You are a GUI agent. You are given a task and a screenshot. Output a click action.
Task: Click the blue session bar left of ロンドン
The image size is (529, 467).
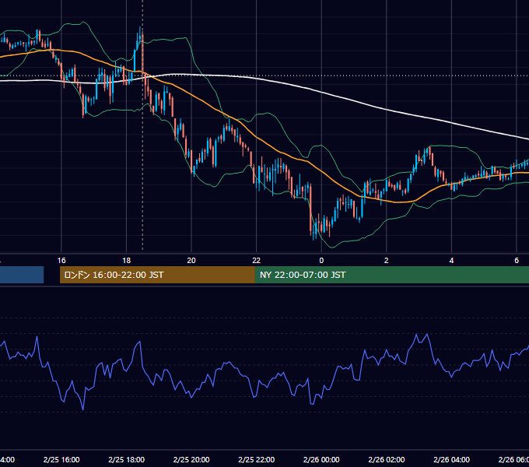tap(22, 275)
